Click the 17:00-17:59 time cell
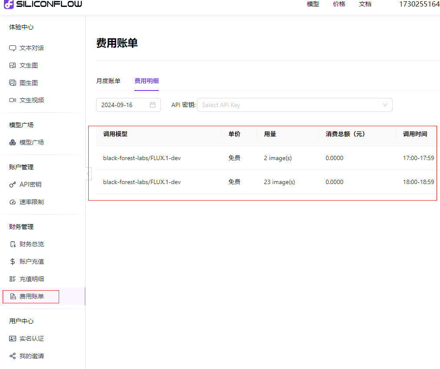Viewport: 440px width, 369px height. tap(418, 158)
